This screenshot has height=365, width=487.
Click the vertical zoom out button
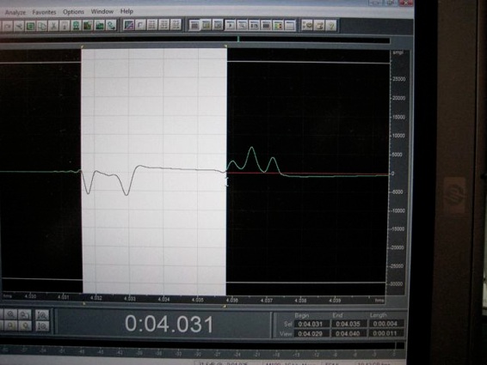tap(42, 326)
